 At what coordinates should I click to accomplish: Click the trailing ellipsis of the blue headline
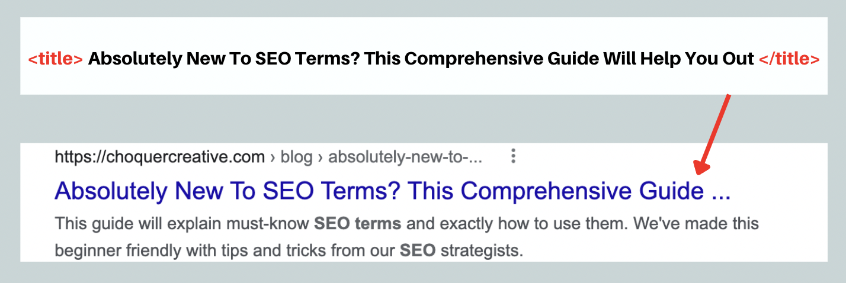coord(719,192)
